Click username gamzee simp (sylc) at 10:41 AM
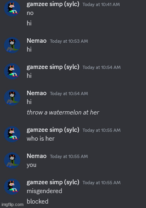146x208 pixels. click(x=53, y=4)
